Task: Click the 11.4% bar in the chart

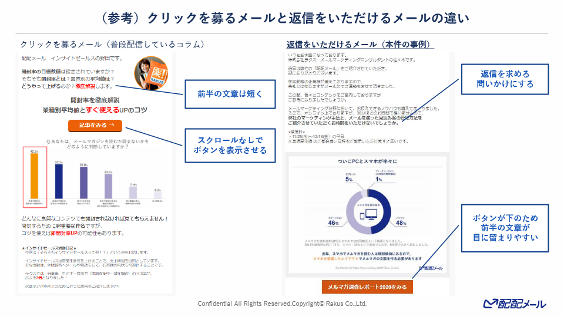Action: (133, 193)
